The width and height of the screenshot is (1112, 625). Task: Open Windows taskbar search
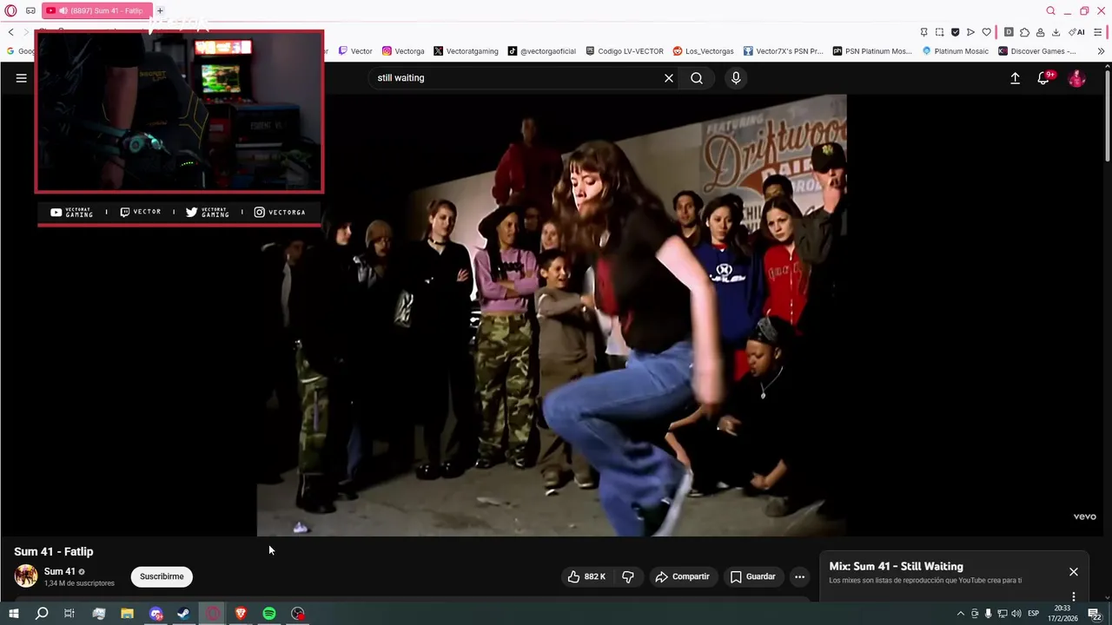click(42, 614)
